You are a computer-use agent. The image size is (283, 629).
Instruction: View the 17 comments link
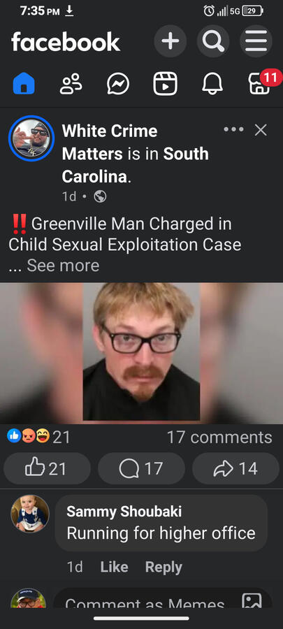click(219, 438)
